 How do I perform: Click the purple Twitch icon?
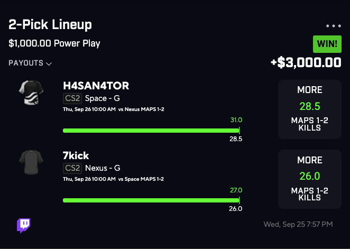(23, 226)
